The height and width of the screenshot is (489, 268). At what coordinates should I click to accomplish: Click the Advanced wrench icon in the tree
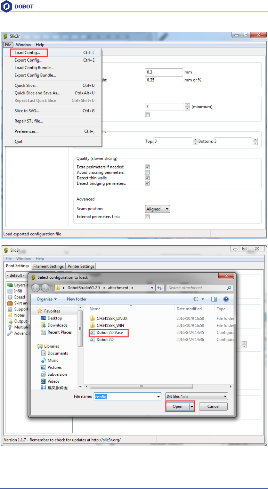point(10,333)
